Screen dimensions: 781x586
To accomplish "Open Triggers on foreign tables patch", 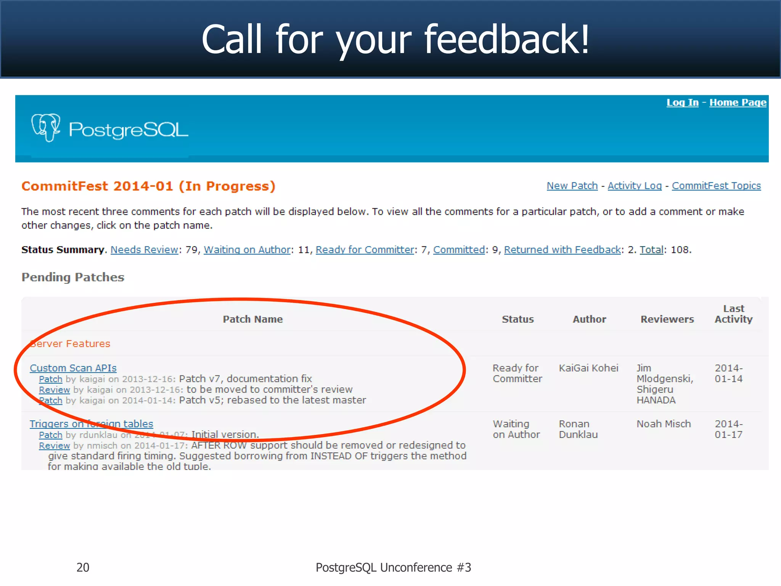I will (x=92, y=424).
